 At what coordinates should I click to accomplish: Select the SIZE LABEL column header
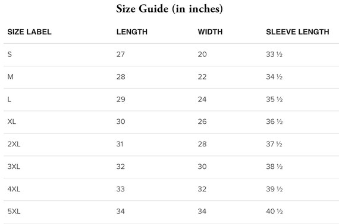[x=29, y=32]
